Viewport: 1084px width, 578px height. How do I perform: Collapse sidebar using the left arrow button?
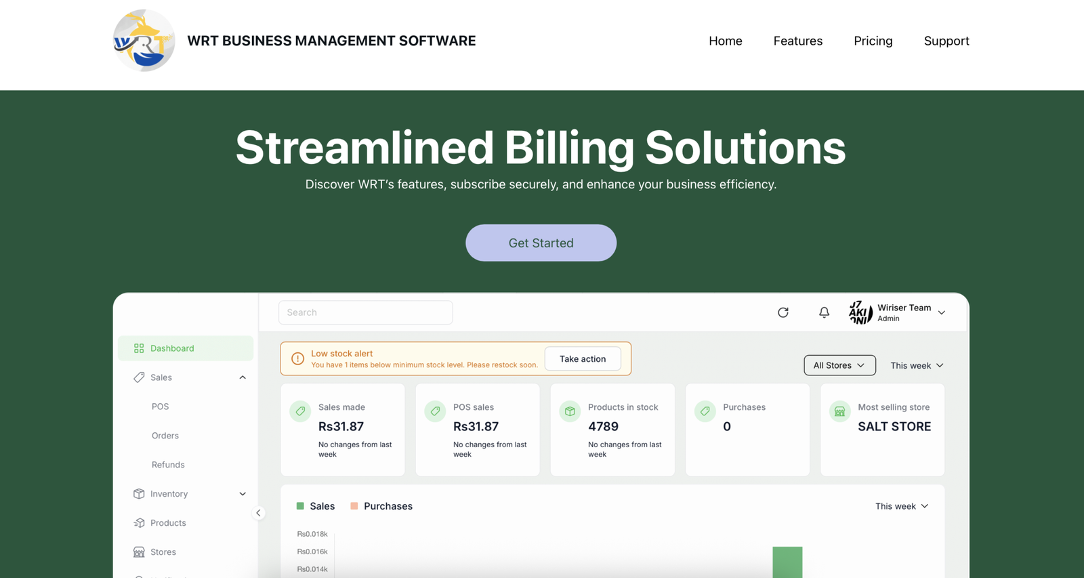258,513
